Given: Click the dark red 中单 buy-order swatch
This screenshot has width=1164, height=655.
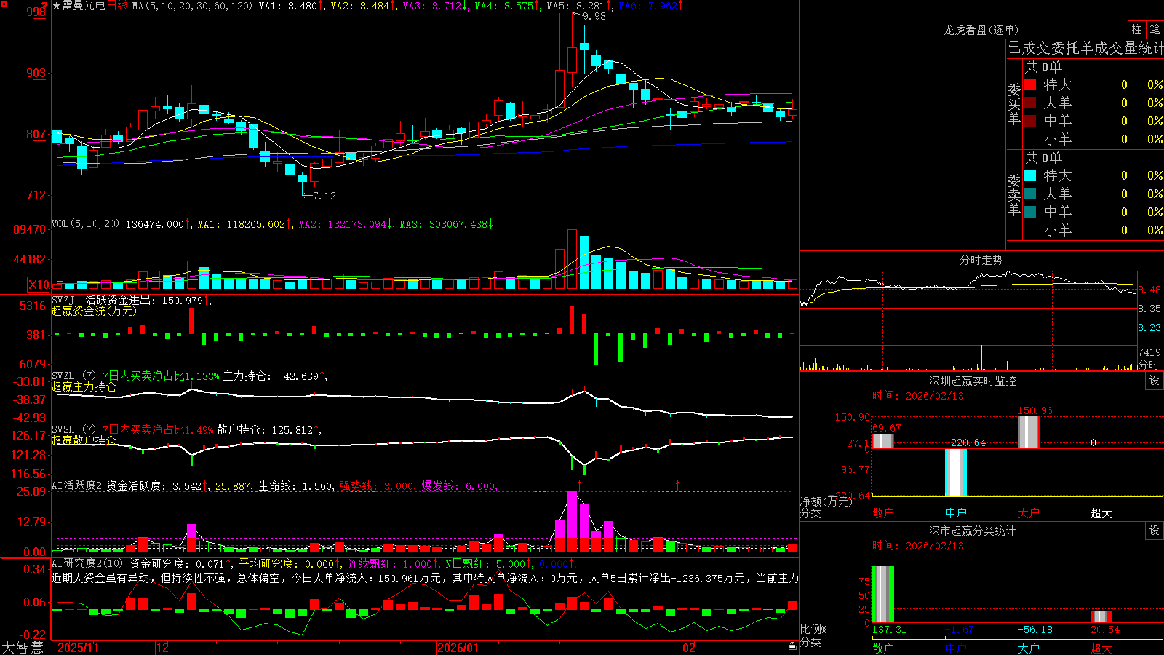Looking at the screenshot, I should pyautogui.click(x=1030, y=120).
